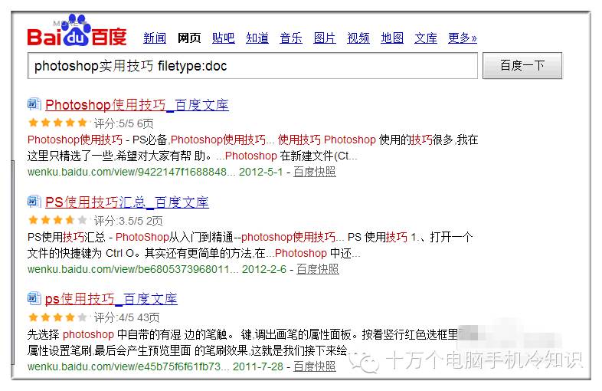Click the date 2011-7-28
602x391 pixels.
coord(258,366)
